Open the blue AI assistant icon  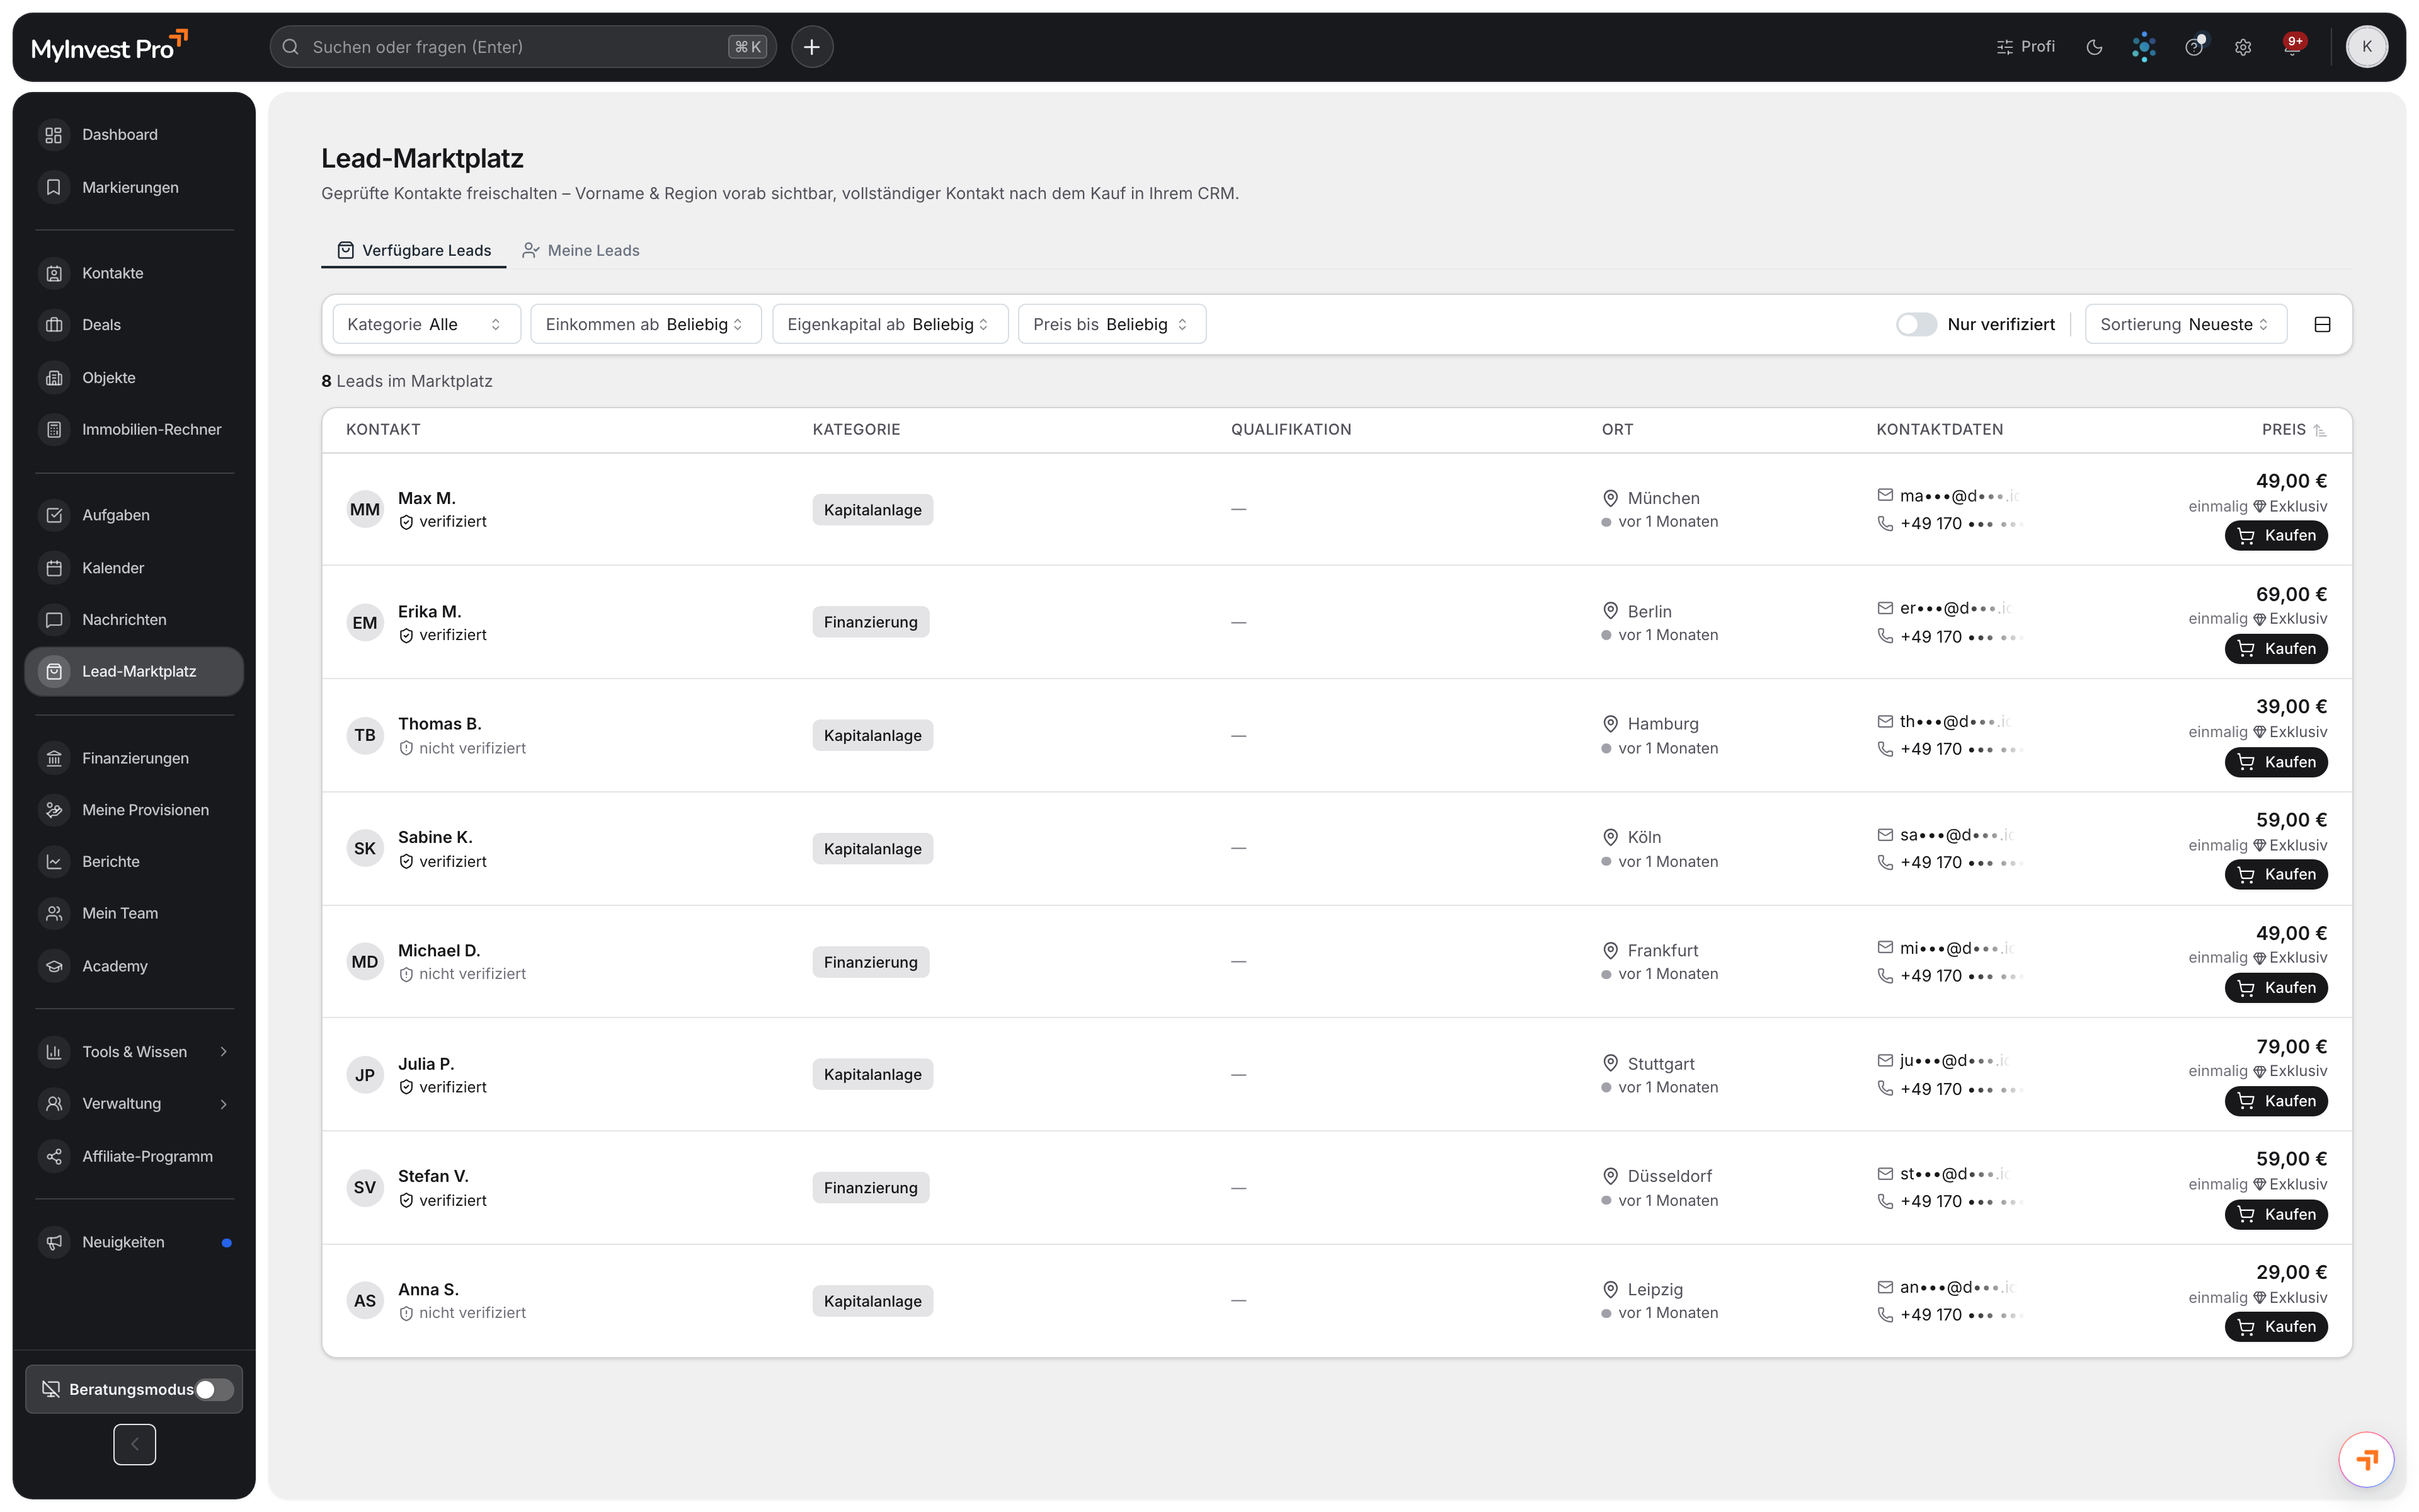(2143, 47)
